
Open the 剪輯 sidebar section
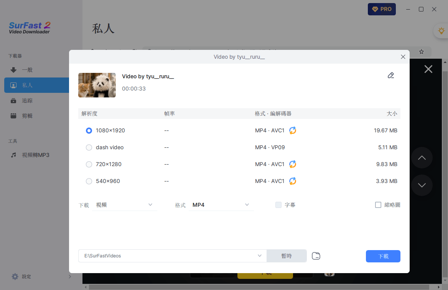click(x=36, y=116)
